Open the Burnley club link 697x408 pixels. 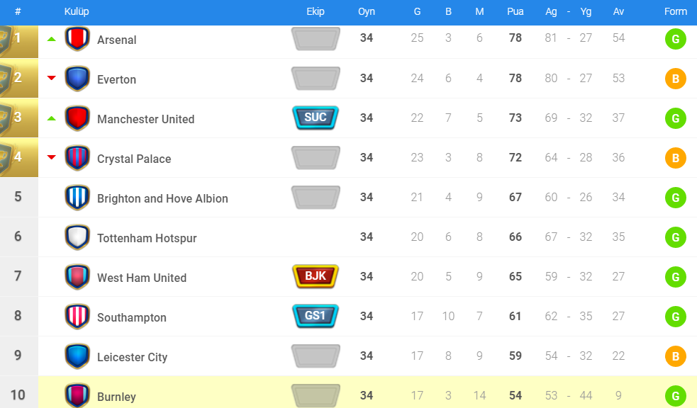[116, 397]
